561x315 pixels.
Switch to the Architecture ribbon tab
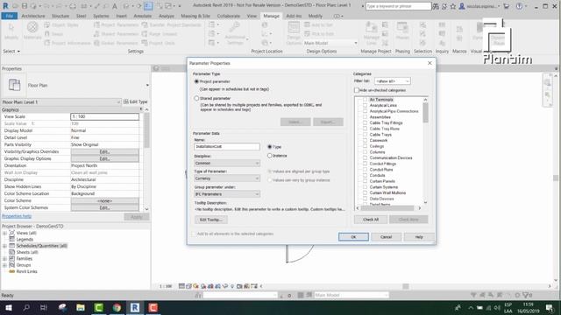33,16
